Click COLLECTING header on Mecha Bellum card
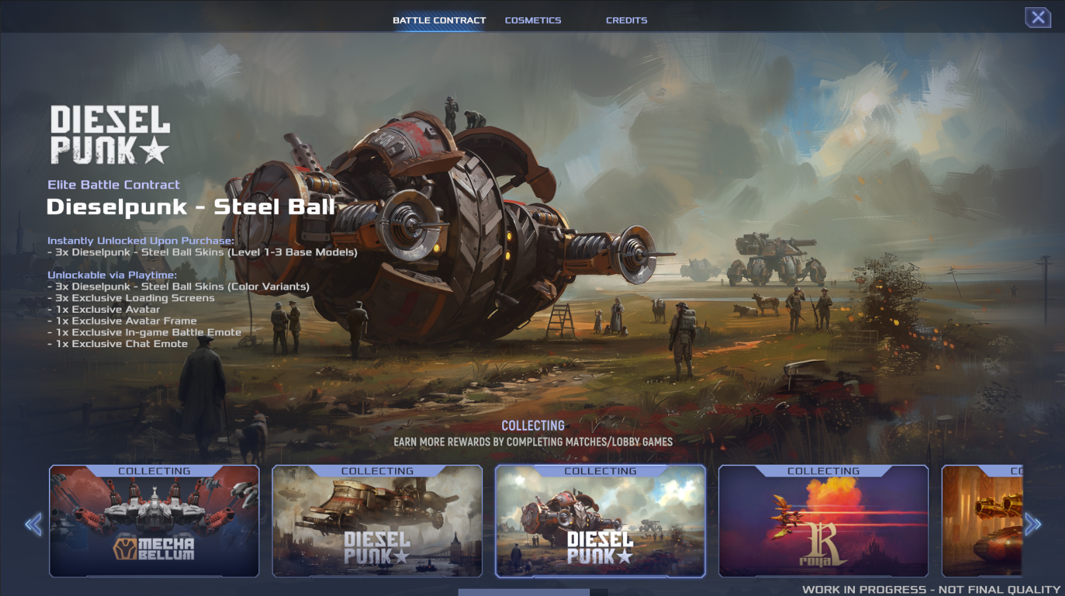The width and height of the screenshot is (1065, 596). (x=154, y=471)
